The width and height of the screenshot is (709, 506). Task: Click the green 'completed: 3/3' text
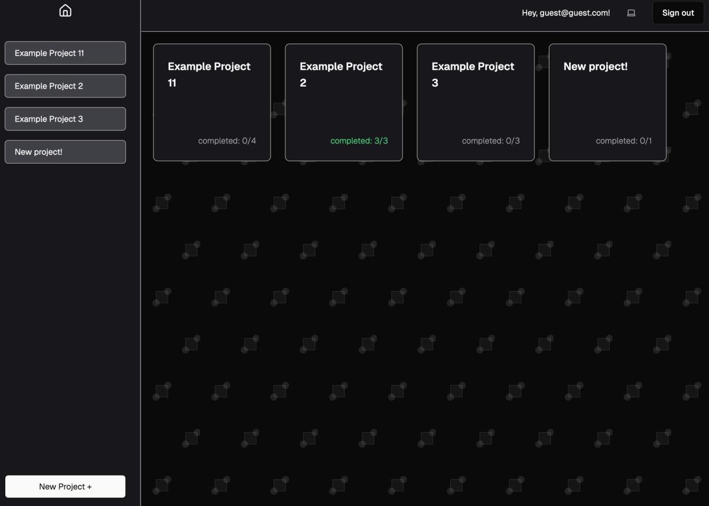359,141
